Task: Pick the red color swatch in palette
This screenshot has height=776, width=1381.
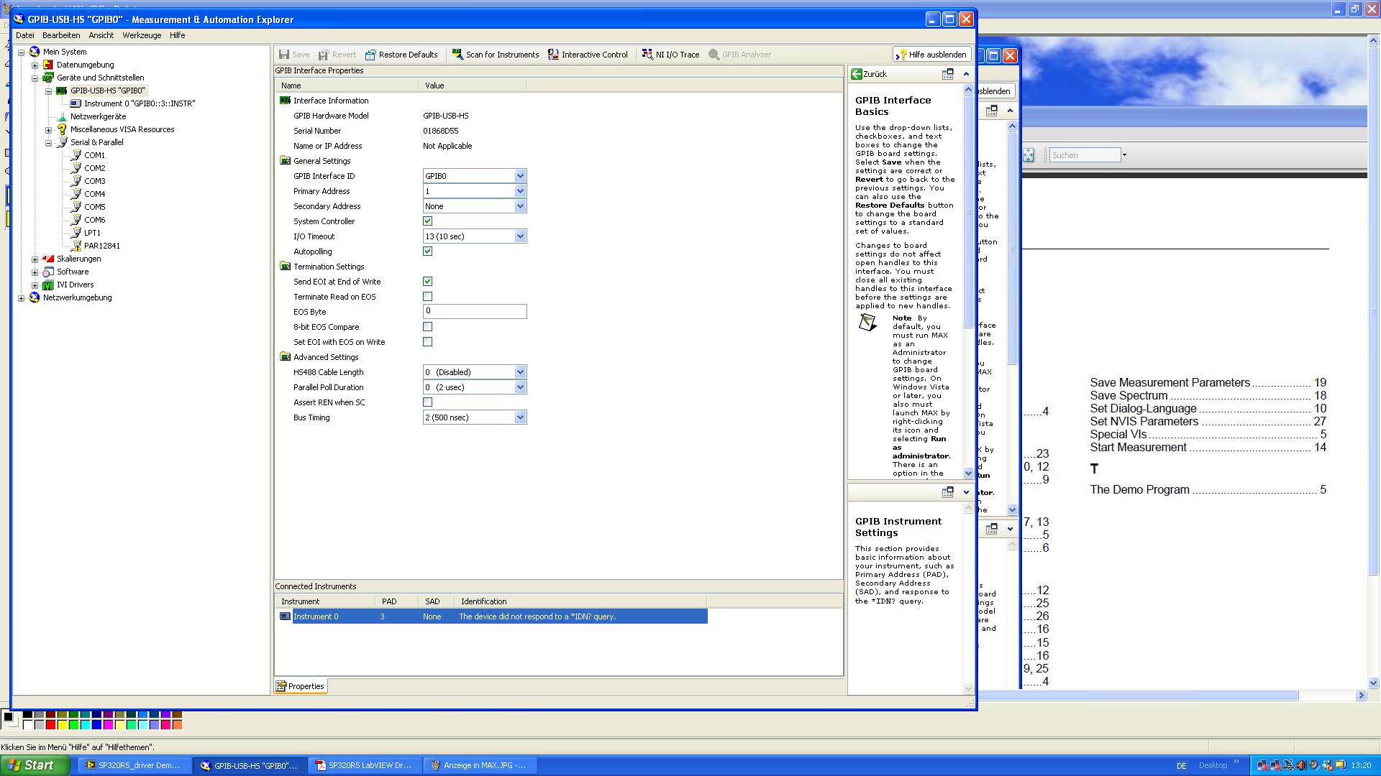Action: click(50, 725)
